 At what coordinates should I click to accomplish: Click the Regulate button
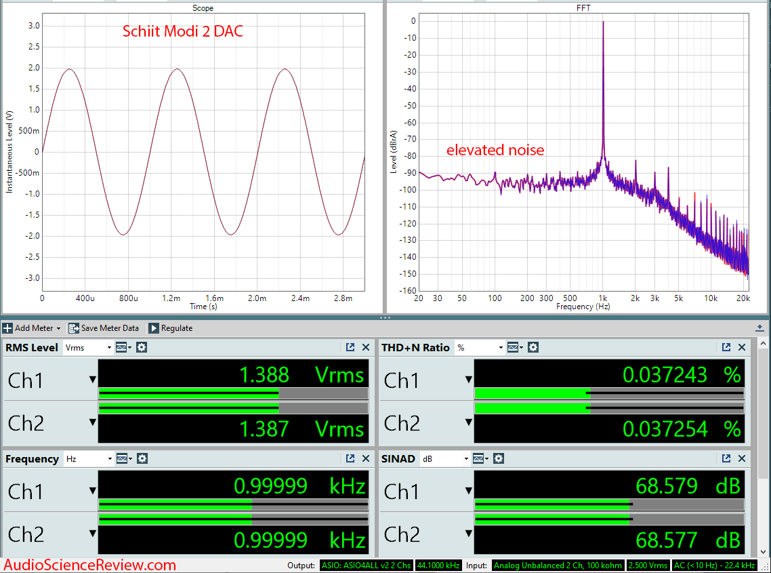click(x=171, y=328)
